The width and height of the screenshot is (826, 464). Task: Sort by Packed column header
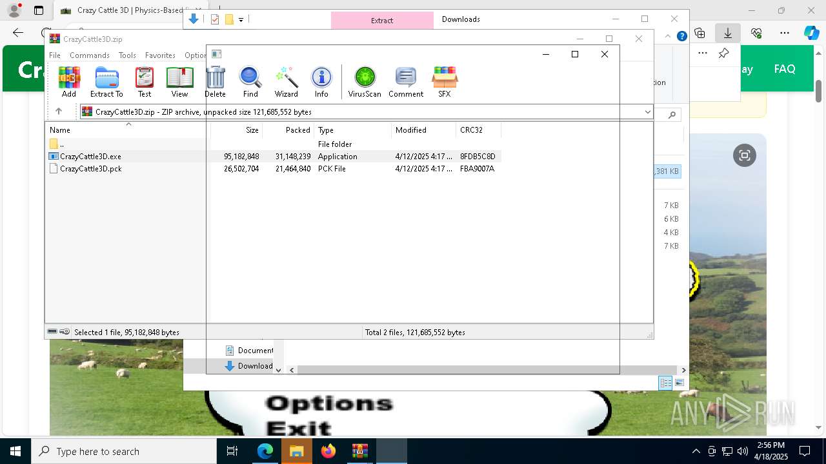pyautogui.click(x=288, y=130)
